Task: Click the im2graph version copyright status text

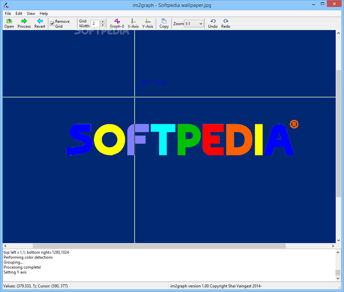Action: pyautogui.click(x=216, y=286)
